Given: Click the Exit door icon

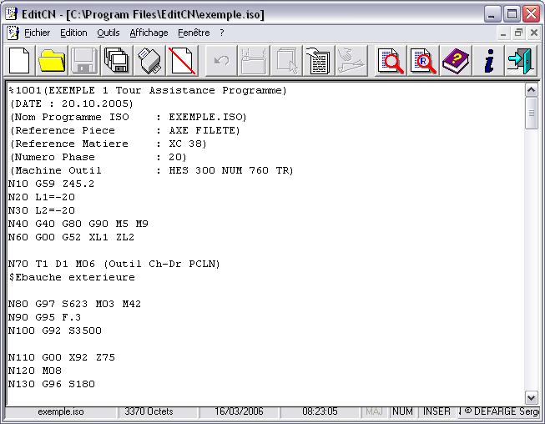Looking at the screenshot, I should [x=520, y=61].
